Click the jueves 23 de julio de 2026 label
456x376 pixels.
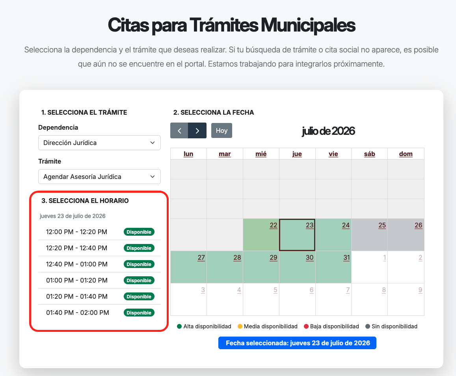coord(73,216)
